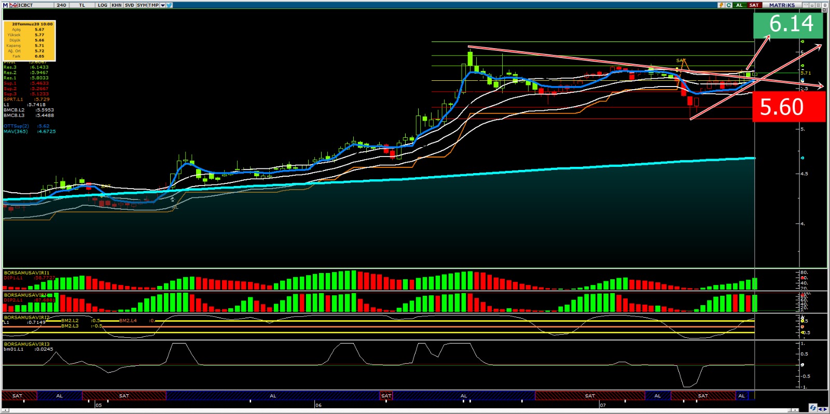Expand the window options triangle near MATRIKS
The height and width of the screenshot is (414, 830).
click(x=806, y=5)
